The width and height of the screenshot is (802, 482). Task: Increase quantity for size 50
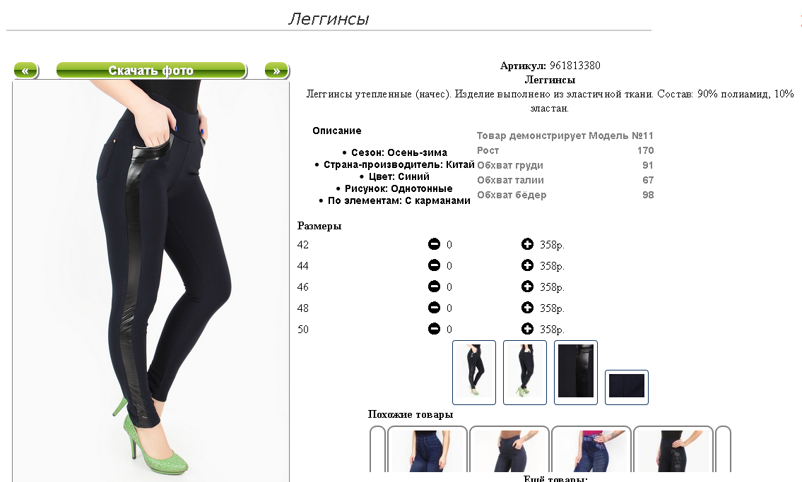(527, 329)
